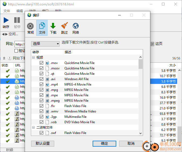Click the 72.7 千字节 size cell
The width and height of the screenshot is (182, 152).
(168, 135)
